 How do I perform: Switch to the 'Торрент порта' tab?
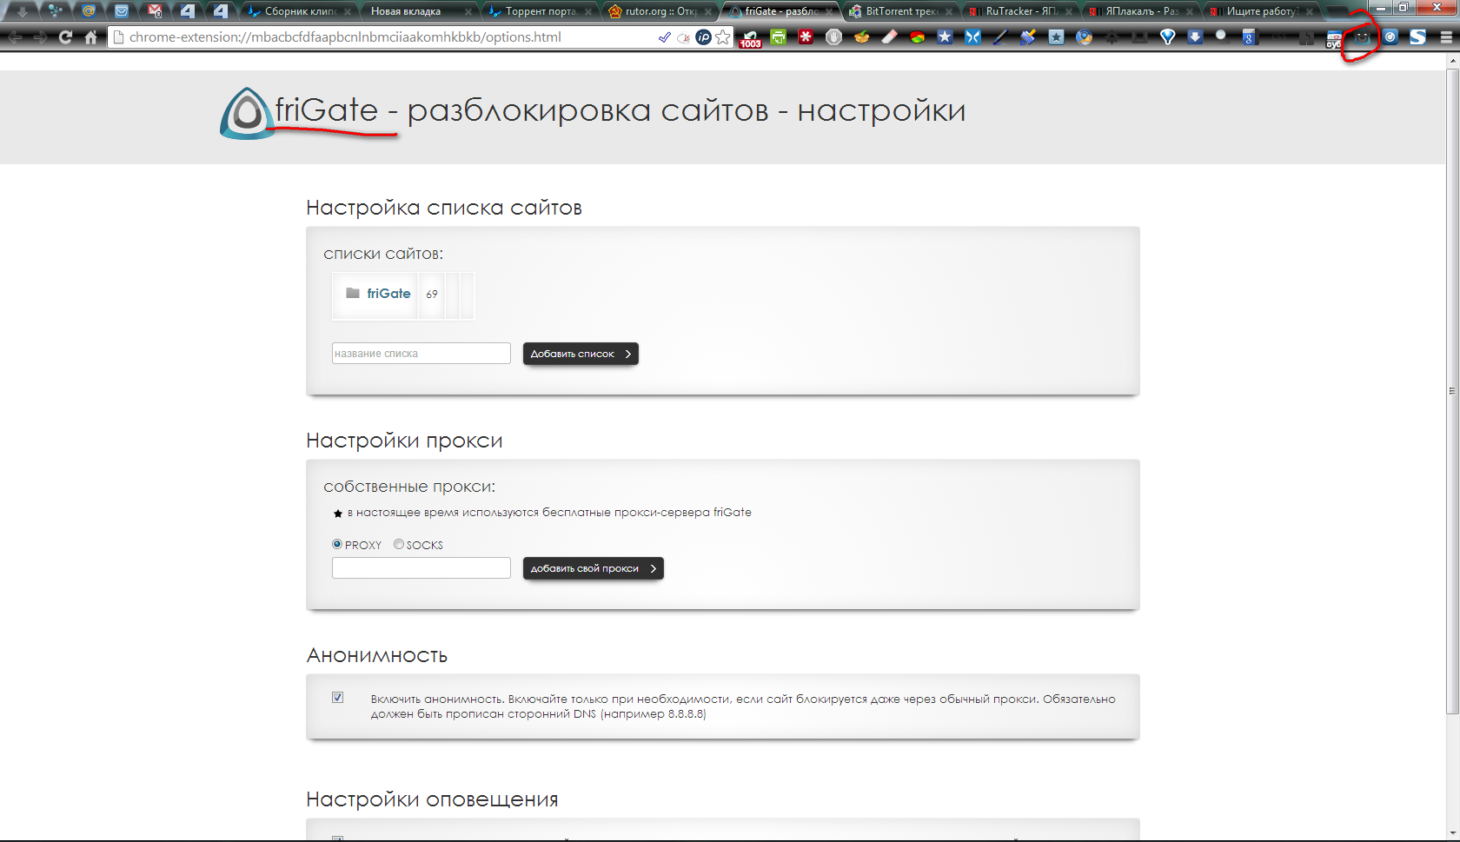point(539,11)
